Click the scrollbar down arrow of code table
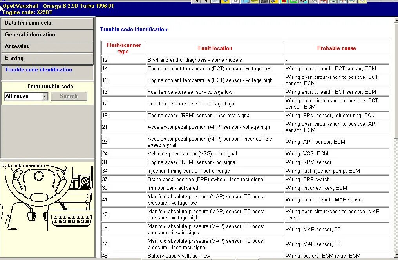 (396, 255)
